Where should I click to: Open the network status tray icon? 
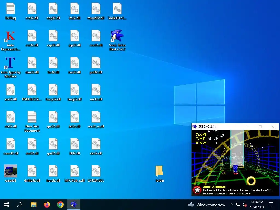[x=238, y=205]
